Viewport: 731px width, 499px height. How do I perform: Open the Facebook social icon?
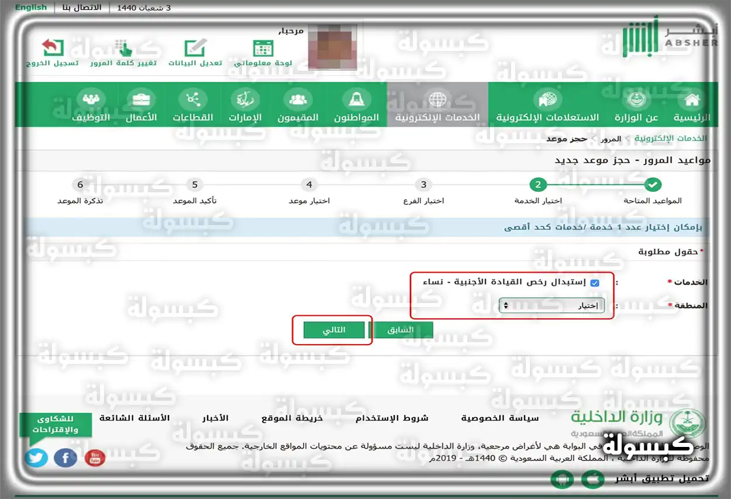click(65, 458)
